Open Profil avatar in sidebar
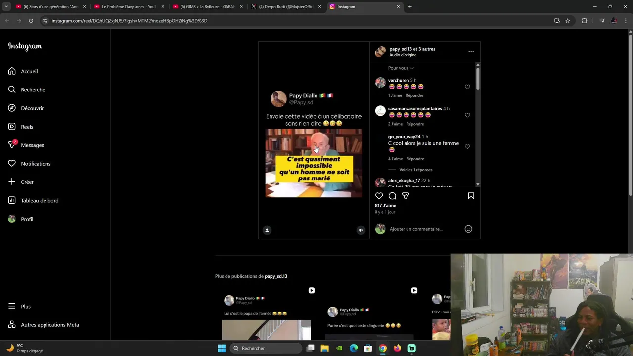The width and height of the screenshot is (633, 356). [12, 219]
